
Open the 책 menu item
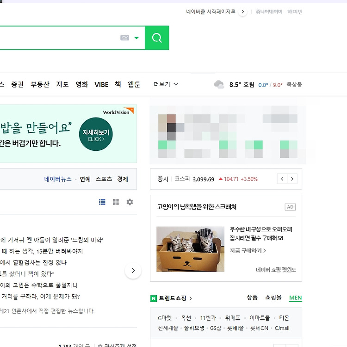(118, 84)
